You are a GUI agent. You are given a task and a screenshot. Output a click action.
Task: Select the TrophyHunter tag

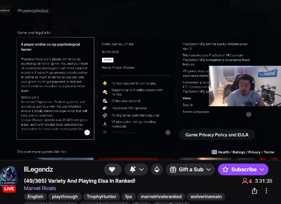(102, 197)
